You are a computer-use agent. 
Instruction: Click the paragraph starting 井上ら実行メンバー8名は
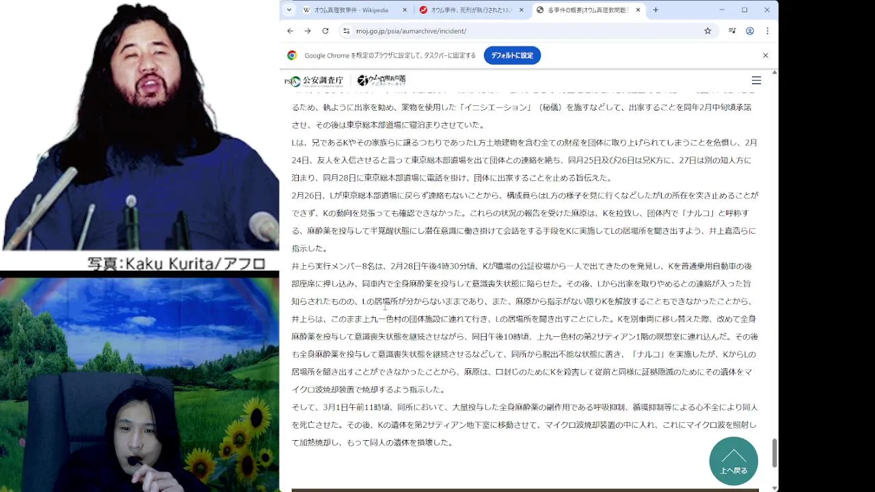(525, 328)
